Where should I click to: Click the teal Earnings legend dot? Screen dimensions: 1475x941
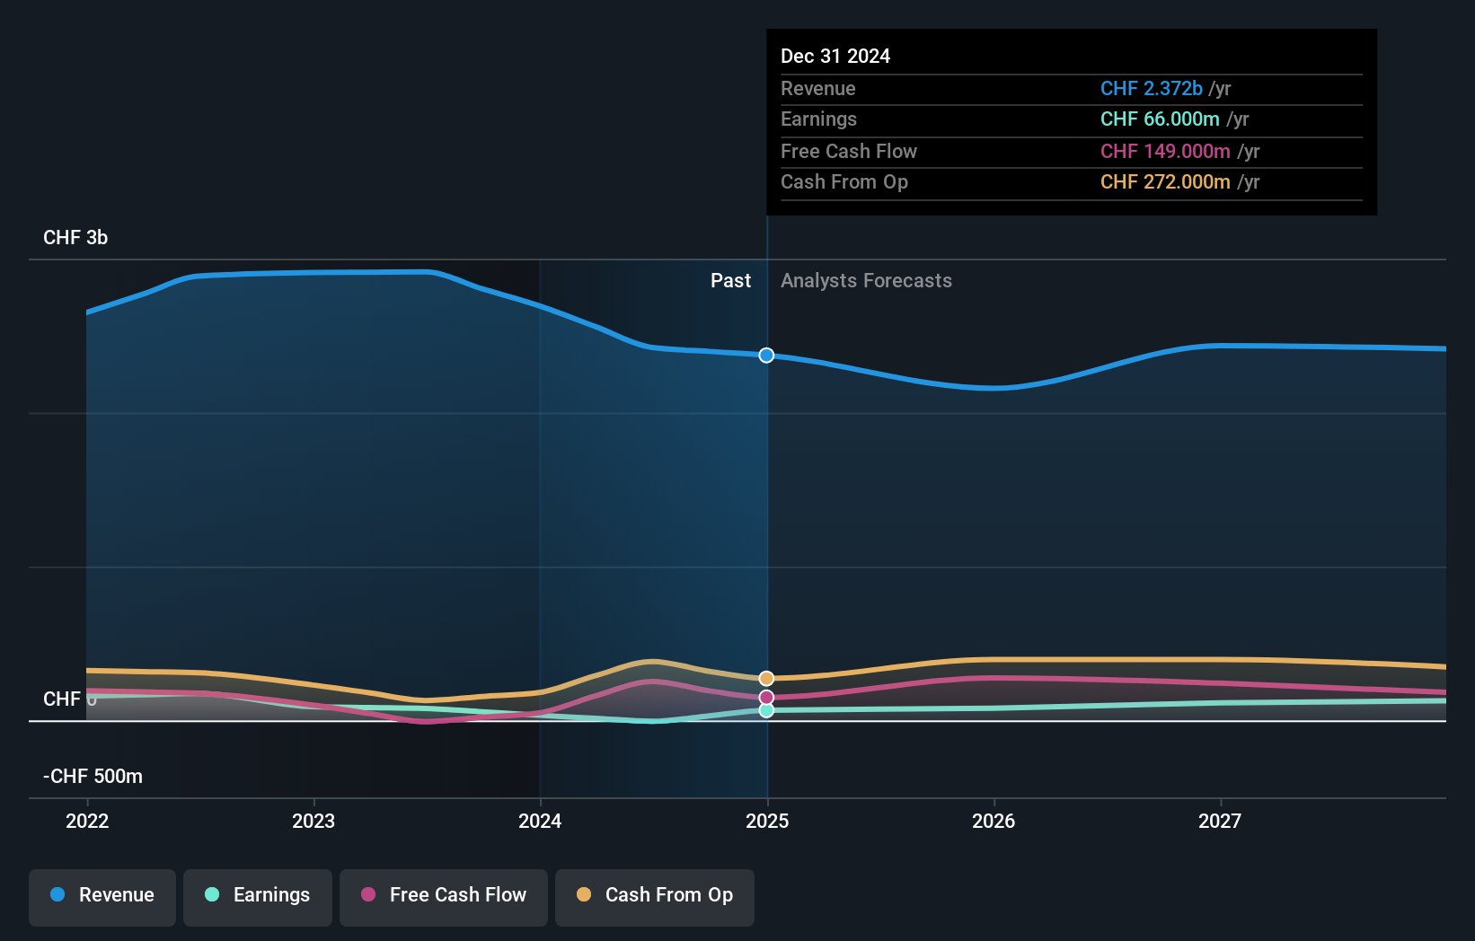pyautogui.click(x=210, y=895)
